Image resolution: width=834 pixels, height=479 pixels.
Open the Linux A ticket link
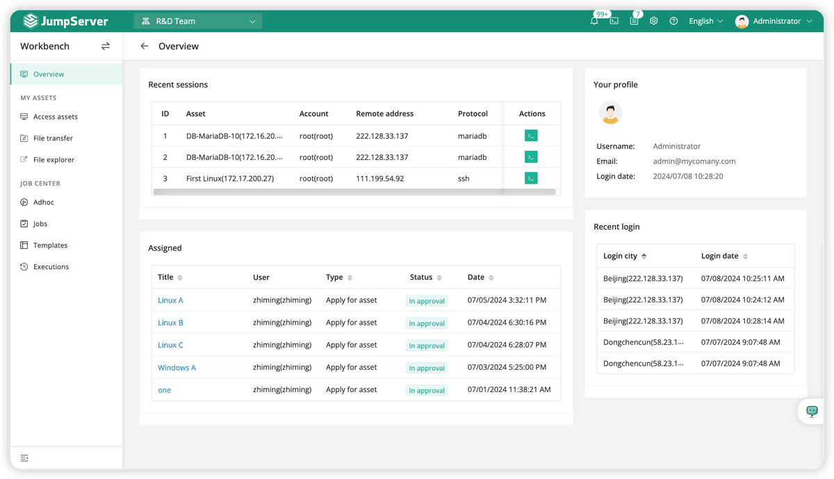pos(170,300)
